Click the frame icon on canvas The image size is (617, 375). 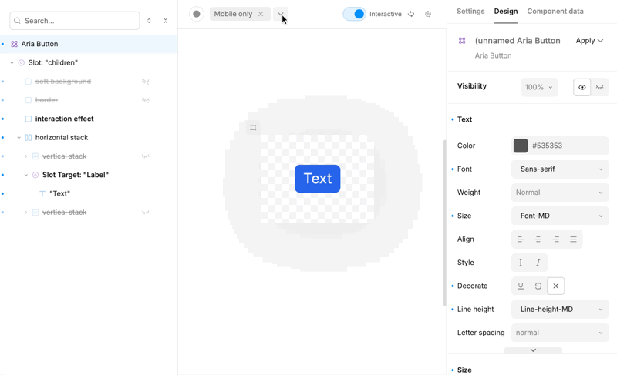253,128
